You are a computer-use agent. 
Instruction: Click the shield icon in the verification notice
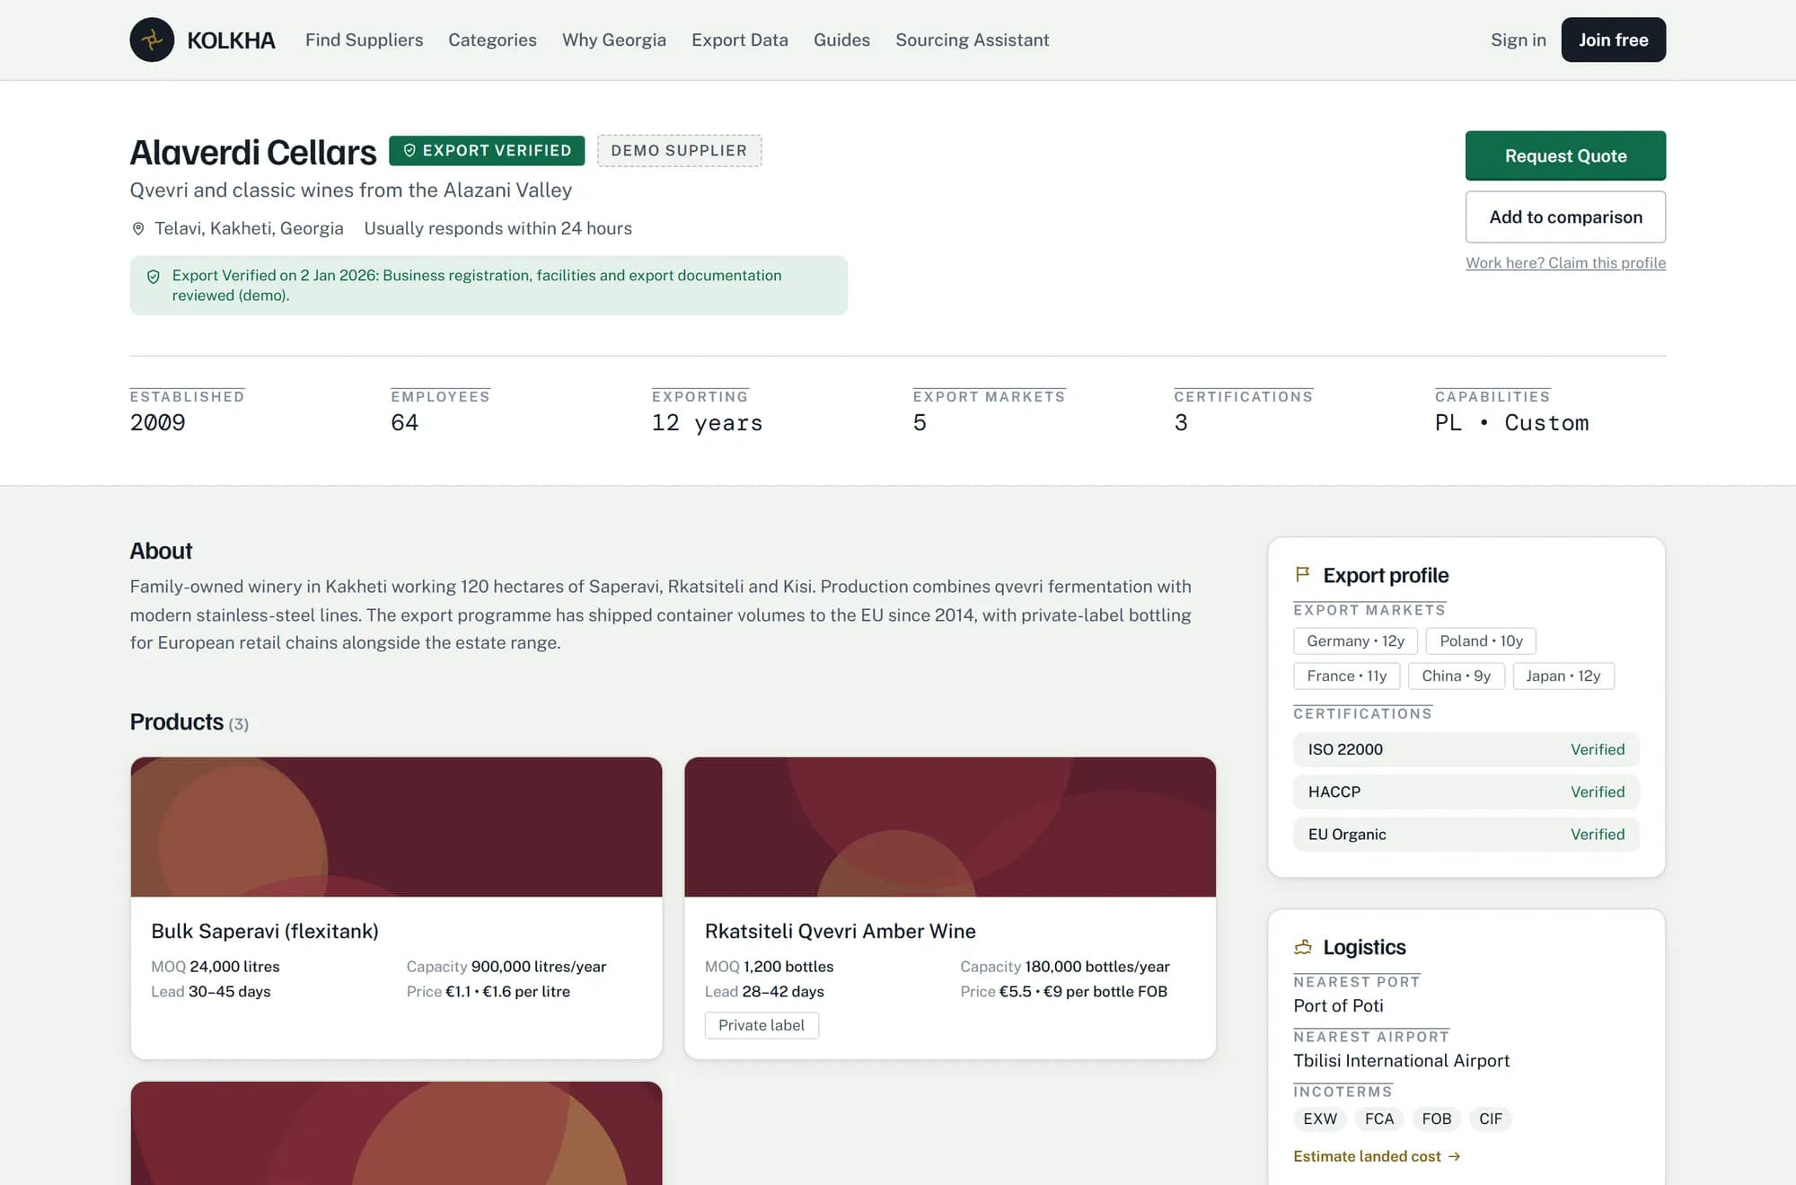click(154, 277)
